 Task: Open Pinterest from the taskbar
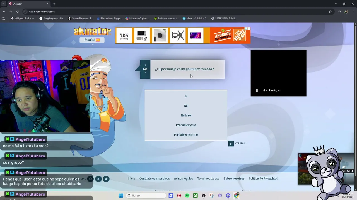coord(179,196)
